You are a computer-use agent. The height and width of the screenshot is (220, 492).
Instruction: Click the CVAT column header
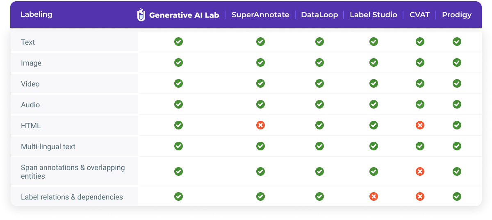click(419, 15)
